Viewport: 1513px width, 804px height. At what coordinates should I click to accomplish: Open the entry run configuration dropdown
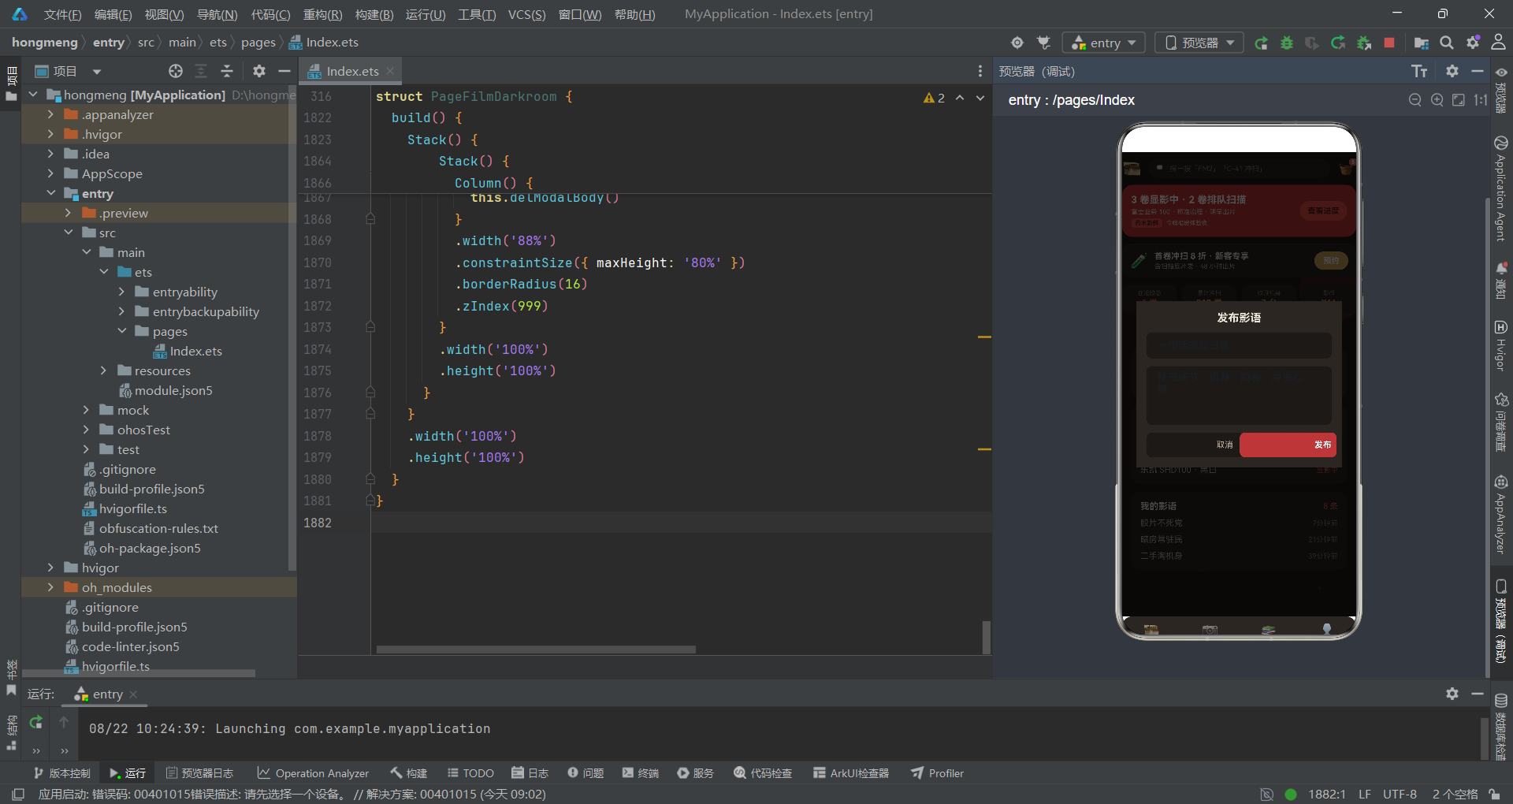[1103, 43]
